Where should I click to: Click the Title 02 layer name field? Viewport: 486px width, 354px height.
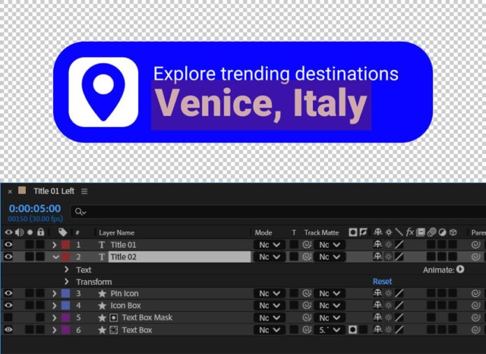179,257
